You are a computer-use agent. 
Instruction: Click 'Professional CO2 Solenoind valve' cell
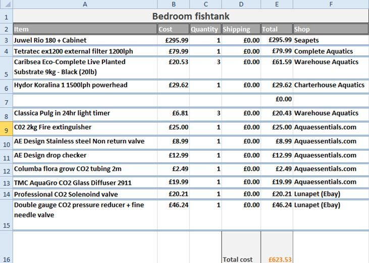coord(85,194)
